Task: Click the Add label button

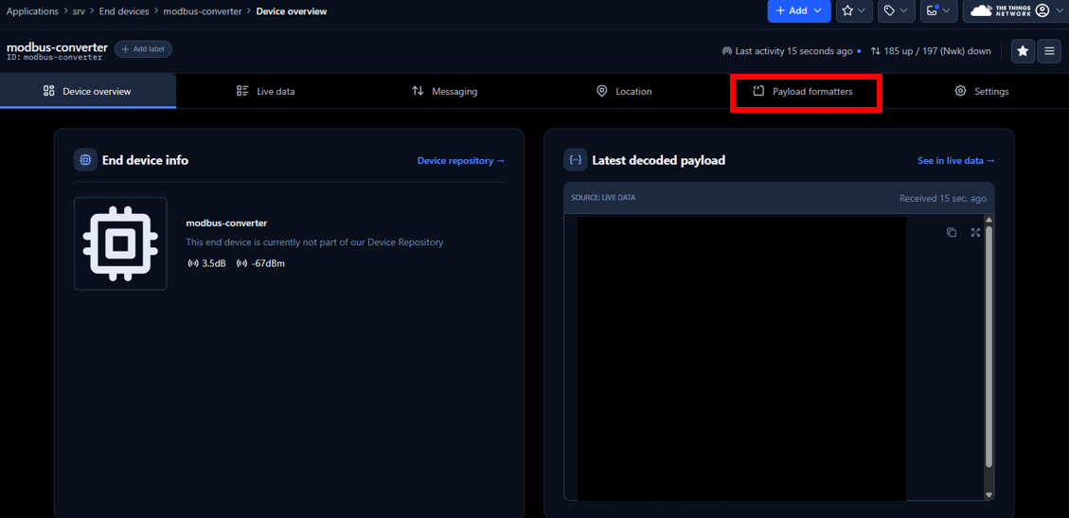Action: point(143,49)
